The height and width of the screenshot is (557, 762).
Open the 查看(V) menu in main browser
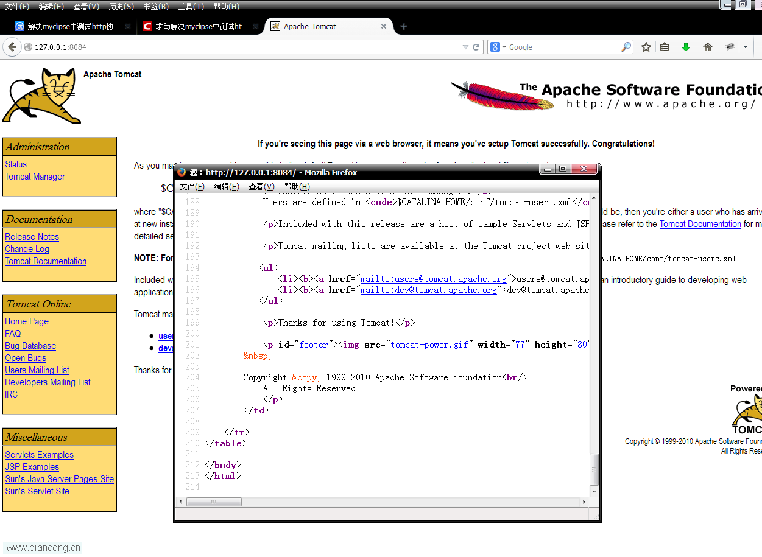pos(86,7)
